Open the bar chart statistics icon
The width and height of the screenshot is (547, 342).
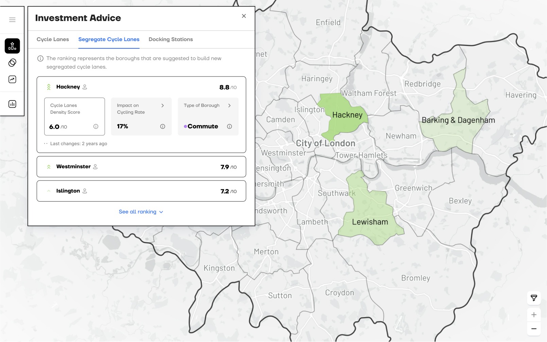pyautogui.click(x=12, y=104)
